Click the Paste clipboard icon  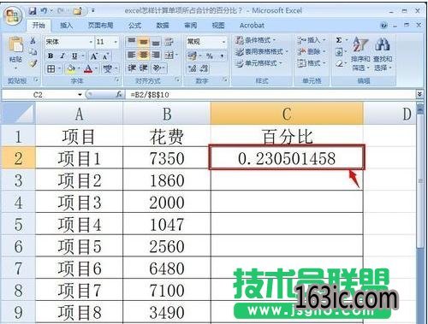16,45
